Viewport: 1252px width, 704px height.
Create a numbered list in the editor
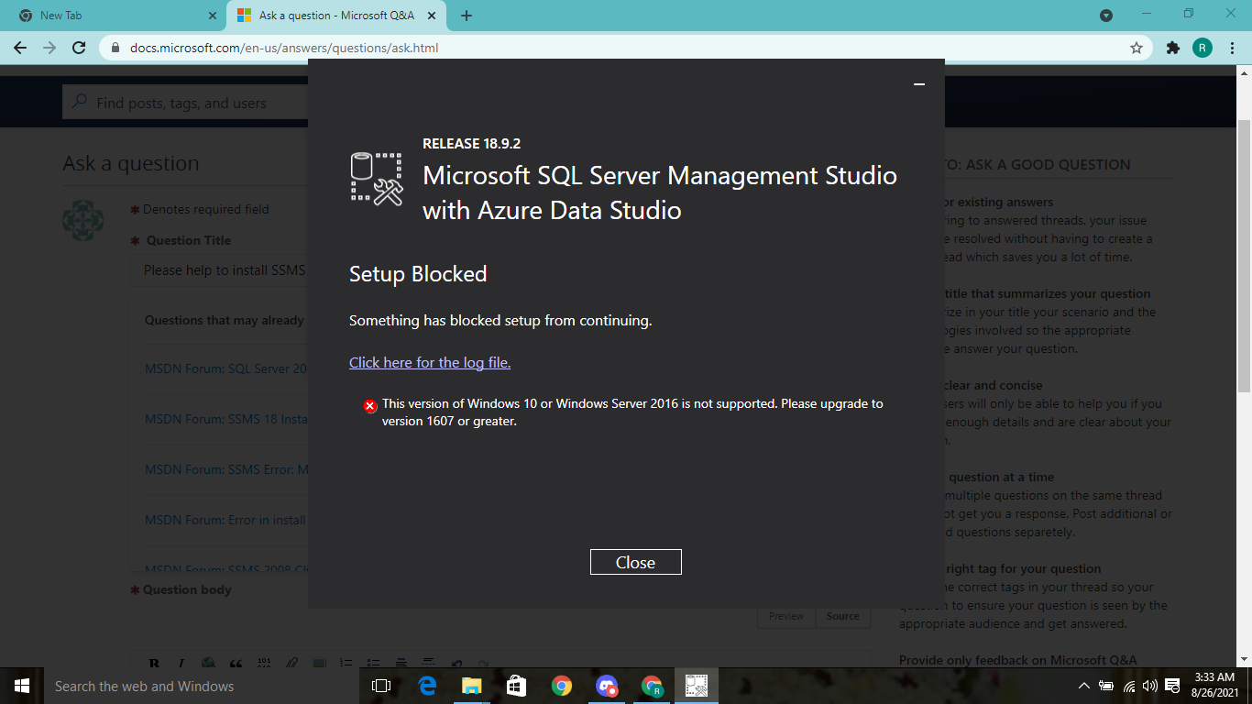pyautogui.click(x=346, y=663)
